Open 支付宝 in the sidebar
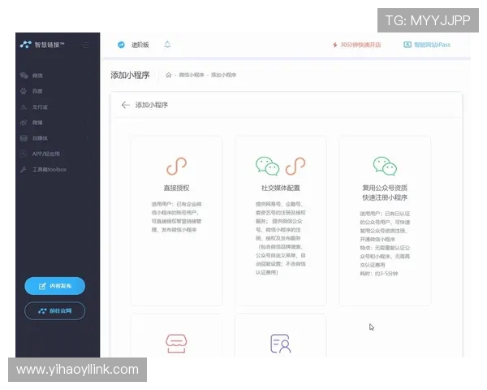The width and height of the screenshot is (487, 390). (40, 106)
